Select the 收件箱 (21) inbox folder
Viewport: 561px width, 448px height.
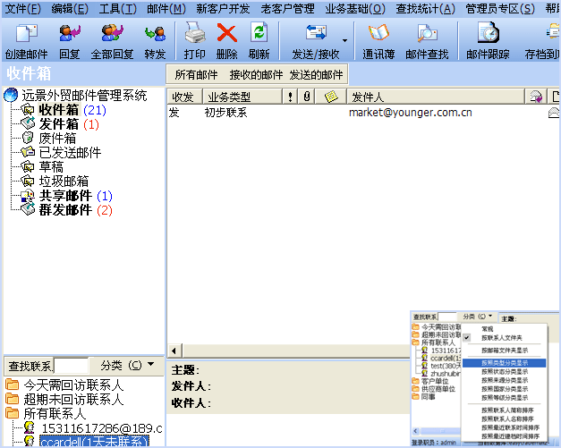point(72,110)
